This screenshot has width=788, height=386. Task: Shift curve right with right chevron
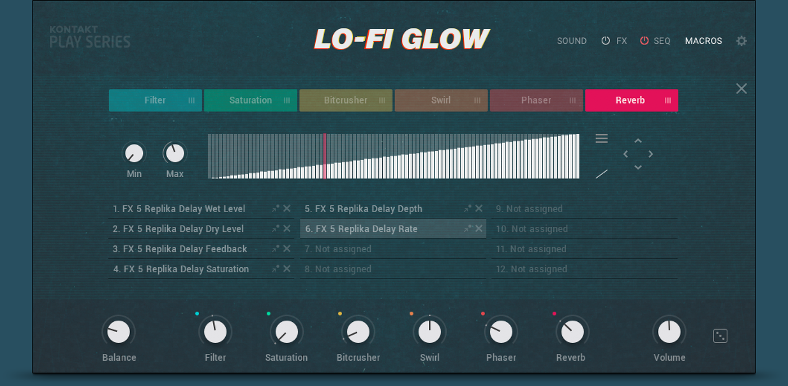pos(651,154)
